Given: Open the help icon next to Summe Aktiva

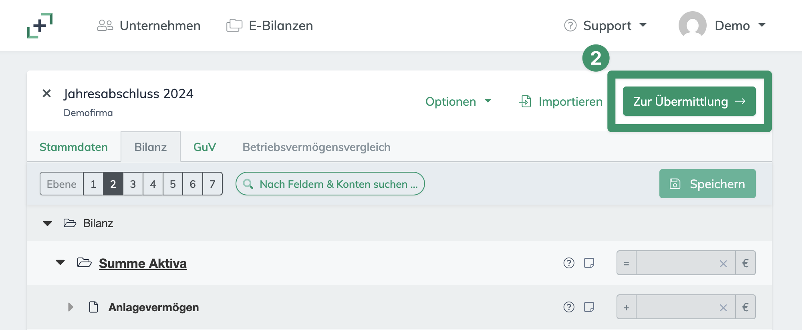Looking at the screenshot, I should coord(569,263).
